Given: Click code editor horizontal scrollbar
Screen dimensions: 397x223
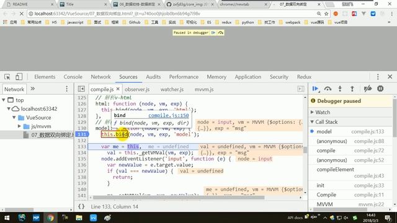Looking at the screenshot, I should [179, 198].
